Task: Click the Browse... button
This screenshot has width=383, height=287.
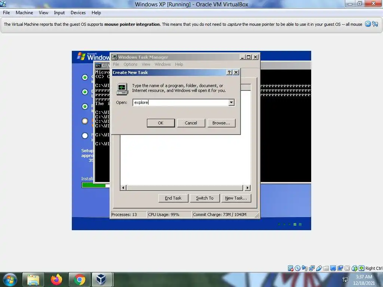Action: tap(221, 123)
